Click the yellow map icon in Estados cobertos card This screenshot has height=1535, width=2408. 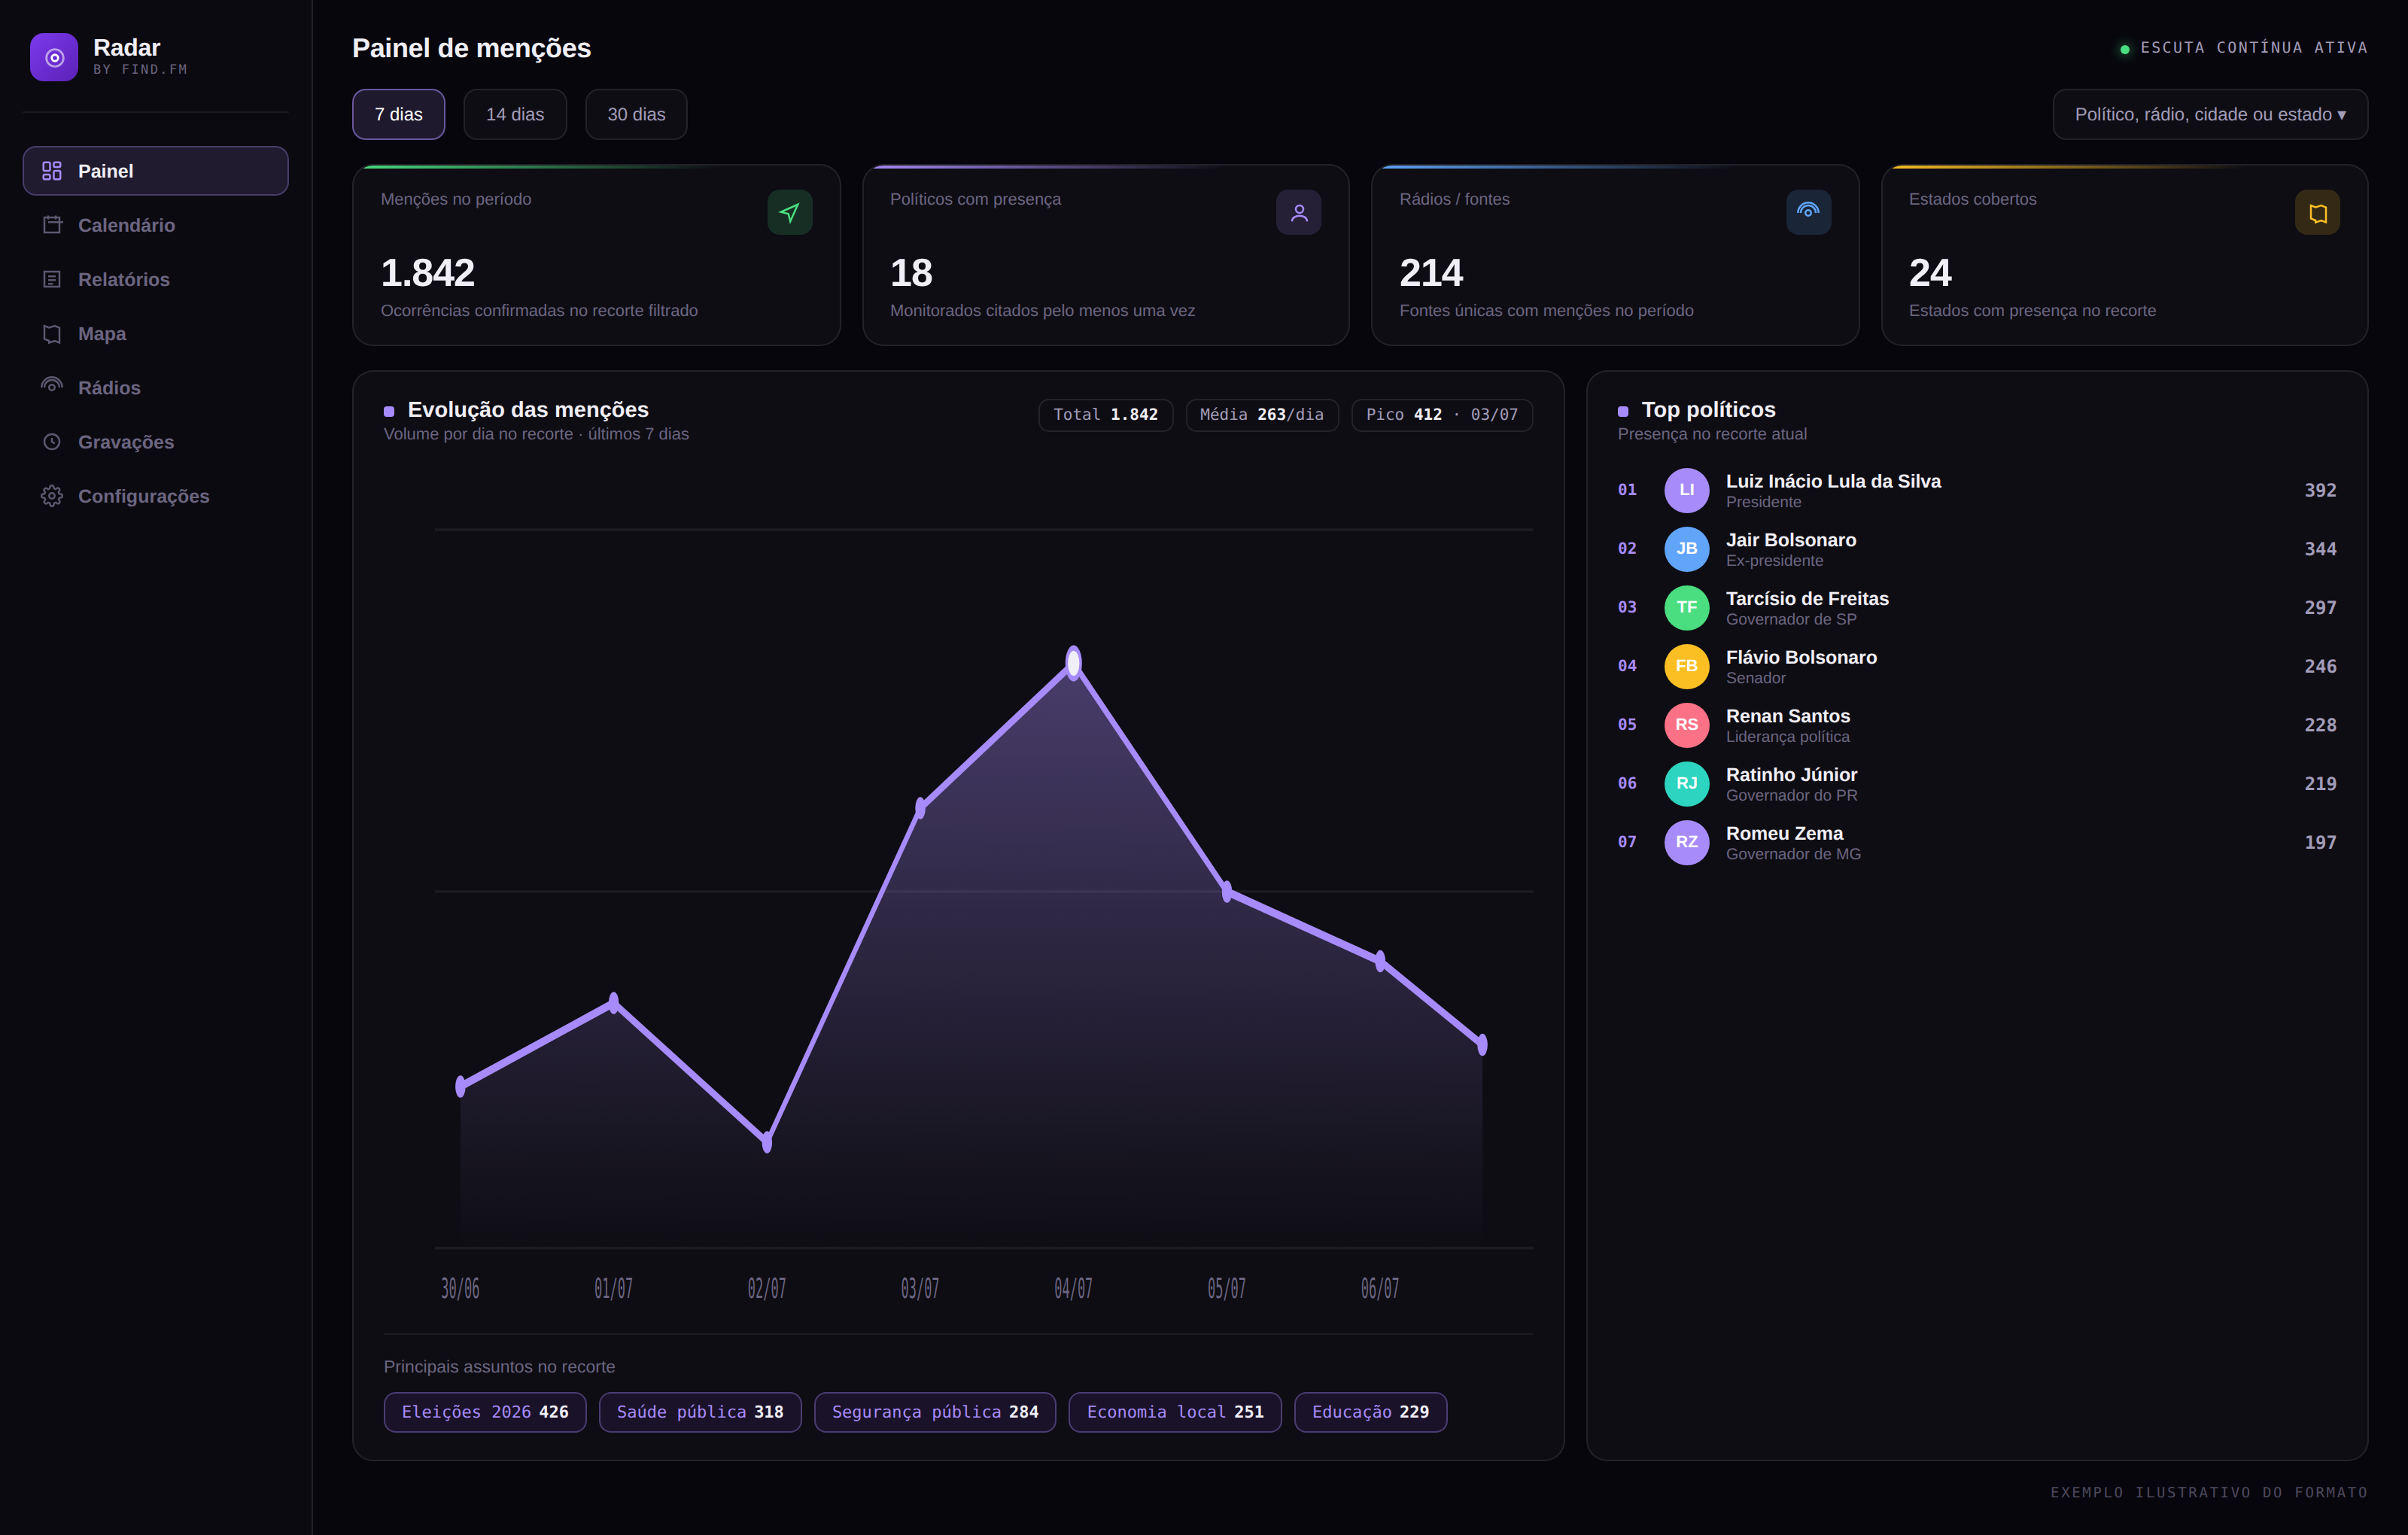pos(2317,212)
